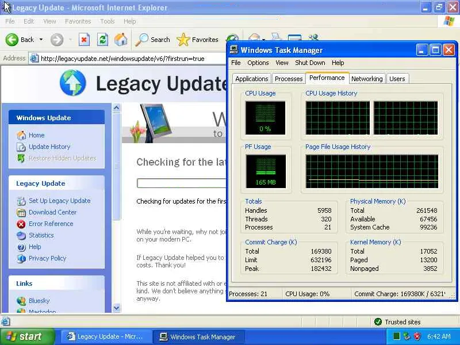Viewport: 460px width, 345px height.
Task: Click the CPU Usage History graph
Action: [371, 118]
